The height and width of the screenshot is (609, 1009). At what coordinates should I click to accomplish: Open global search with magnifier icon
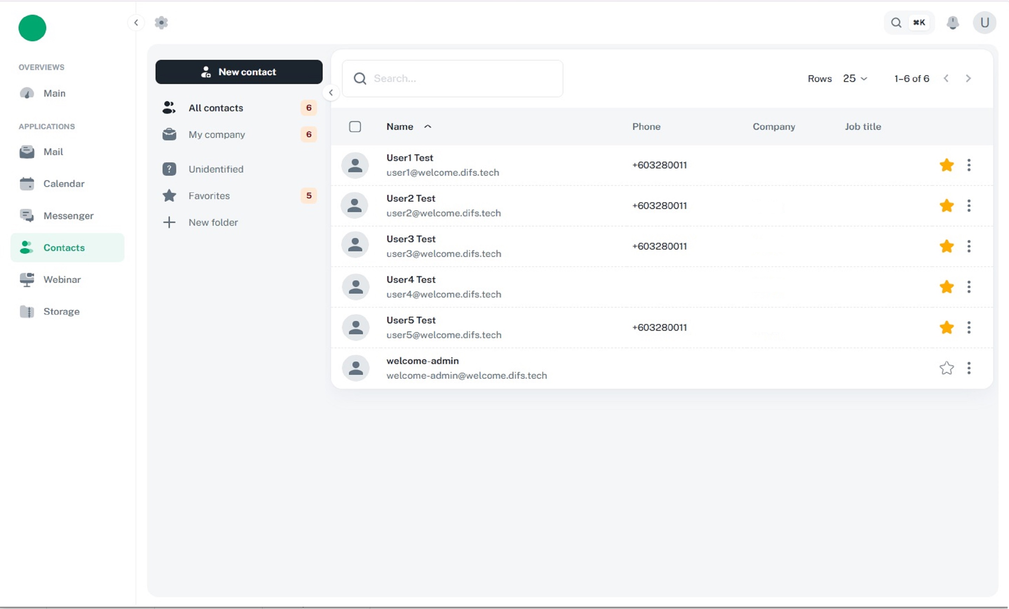896,22
